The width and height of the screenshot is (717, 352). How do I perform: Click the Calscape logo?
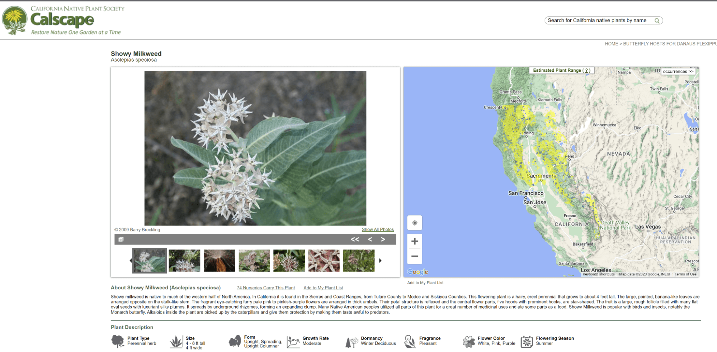click(63, 20)
